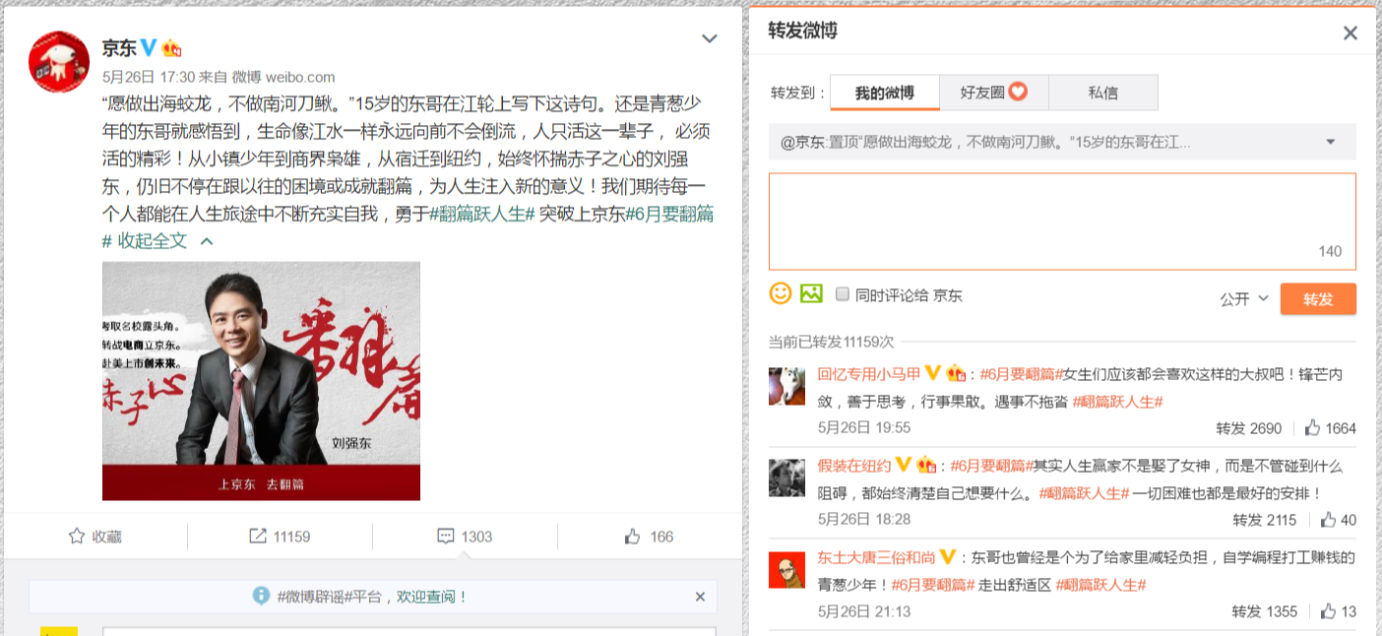
Task: Click the gold V badge of 假装在纽约
Action: click(x=904, y=466)
